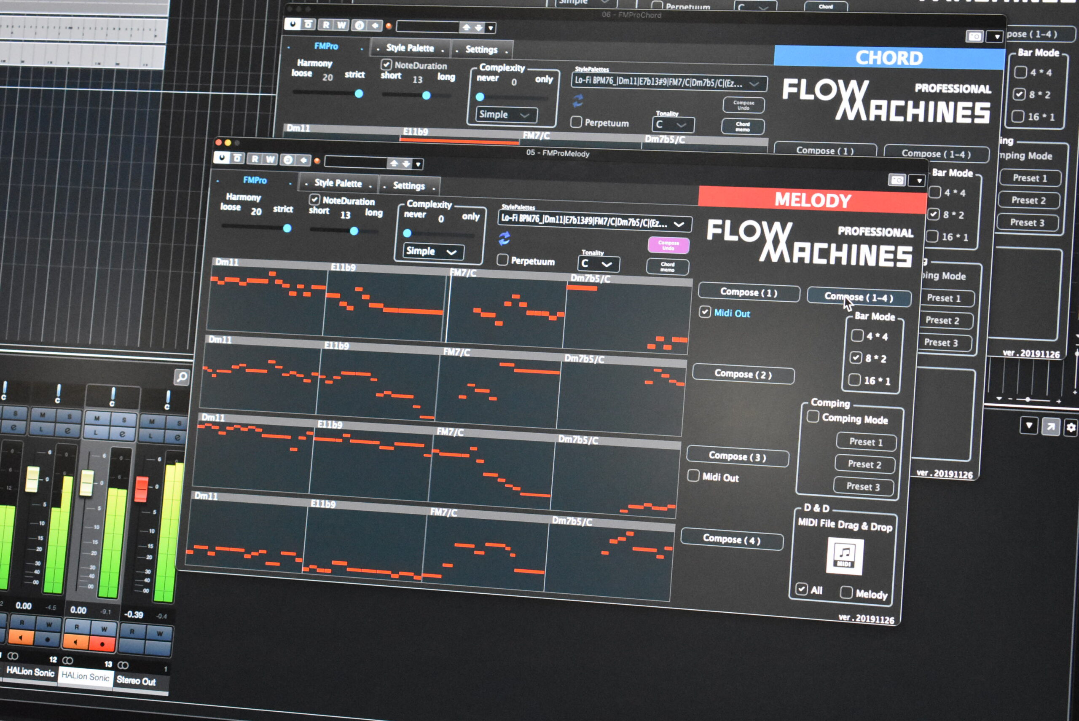Load previous preset with the FMProMelody up arrow
Viewport: 1079px width, 721px height.
[394, 163]
